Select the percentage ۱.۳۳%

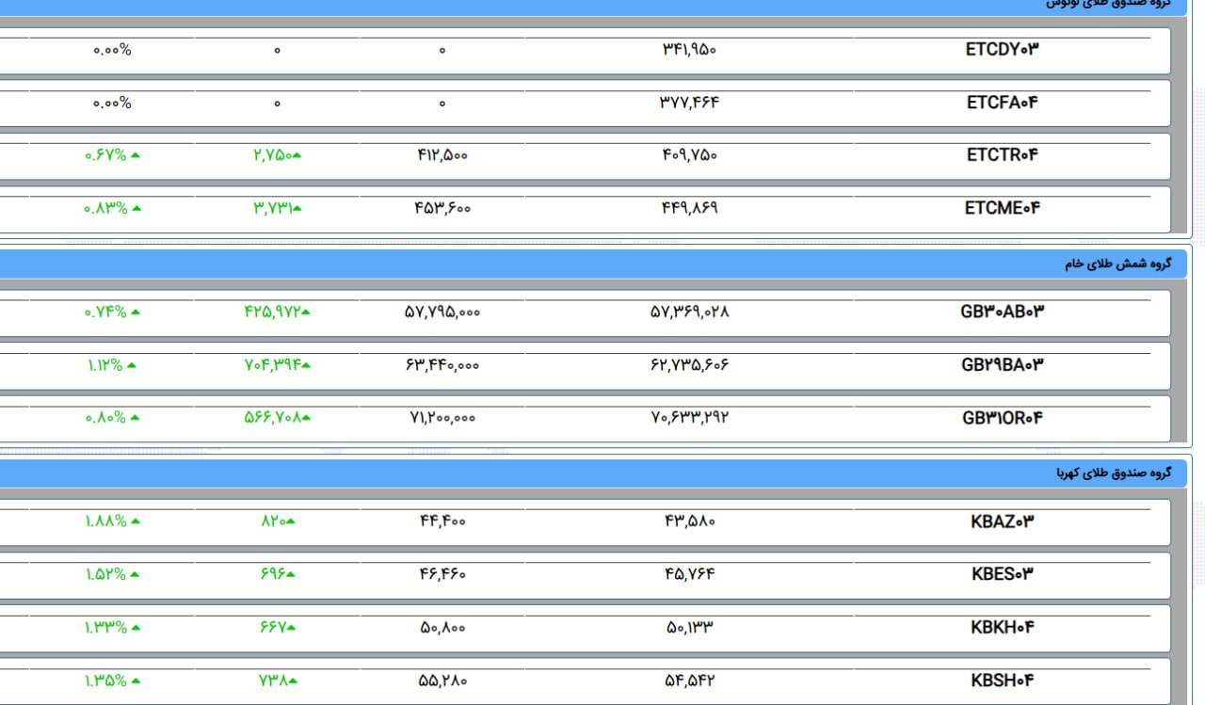[105, 627]
